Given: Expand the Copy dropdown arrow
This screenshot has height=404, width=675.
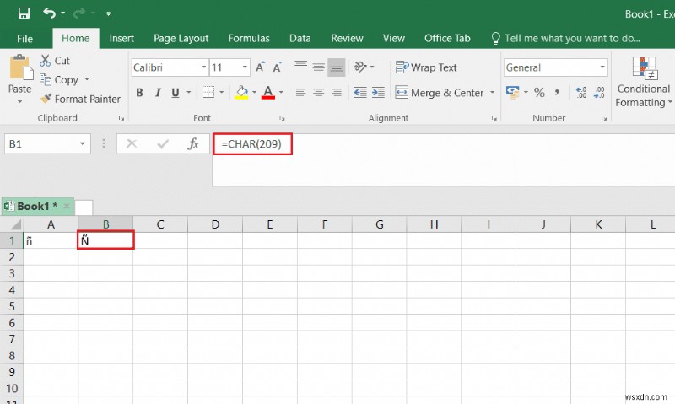Looking at the screenshot, I should pyautogui.click(x=87, y=79).
